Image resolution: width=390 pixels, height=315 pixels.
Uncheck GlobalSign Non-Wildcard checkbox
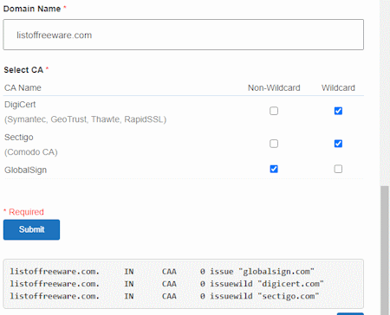[274, 169]
